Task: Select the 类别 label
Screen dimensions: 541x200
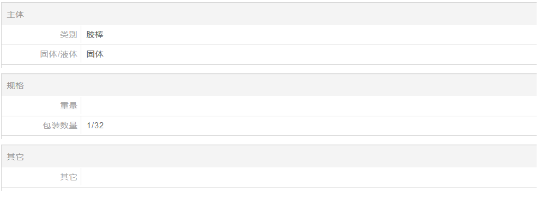Action: coord(68,35)
